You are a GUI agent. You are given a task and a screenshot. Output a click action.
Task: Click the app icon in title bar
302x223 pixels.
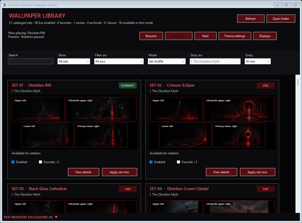(5, 5)
